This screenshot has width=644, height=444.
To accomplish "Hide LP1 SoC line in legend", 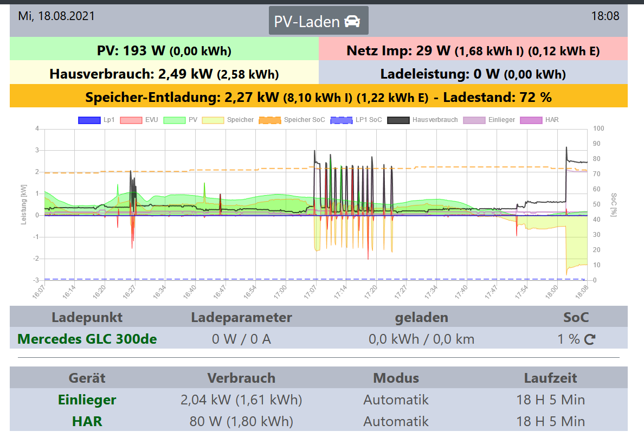I will (342, 120).
